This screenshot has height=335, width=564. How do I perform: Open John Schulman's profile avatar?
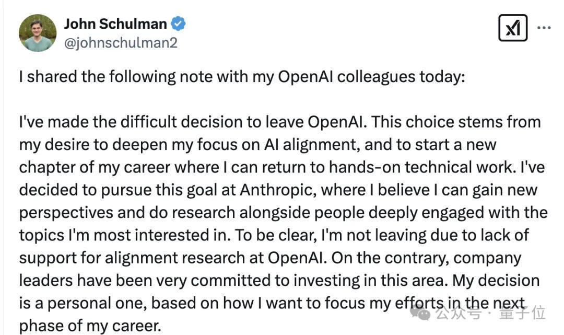[x=38, y=33]
